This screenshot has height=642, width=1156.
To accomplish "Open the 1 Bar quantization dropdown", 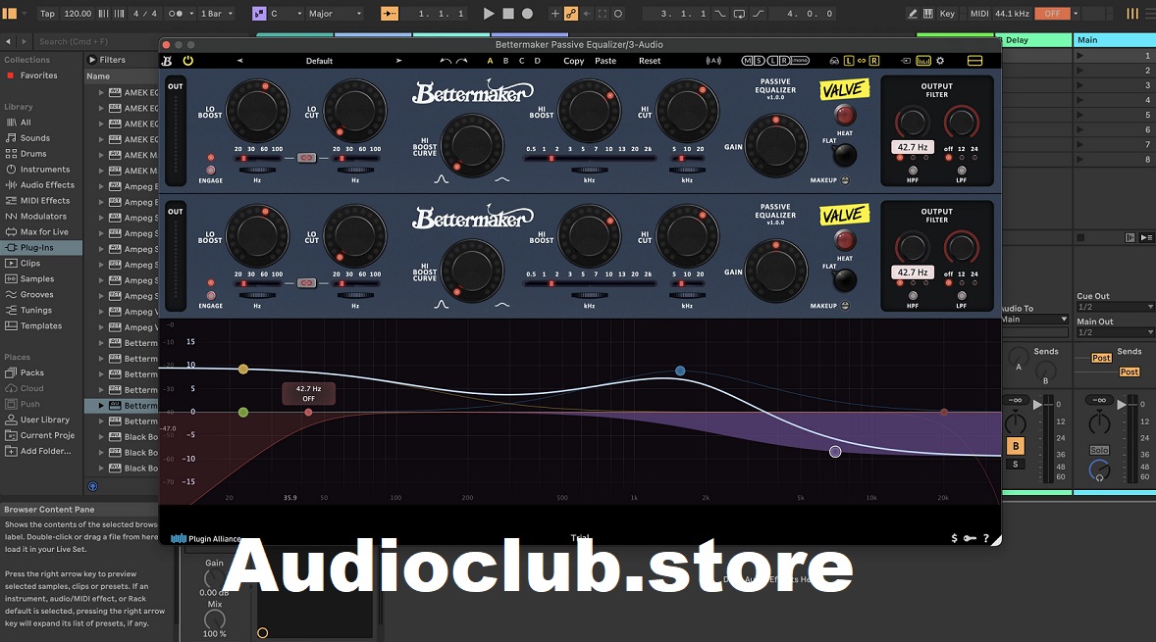I will (216, 14).
